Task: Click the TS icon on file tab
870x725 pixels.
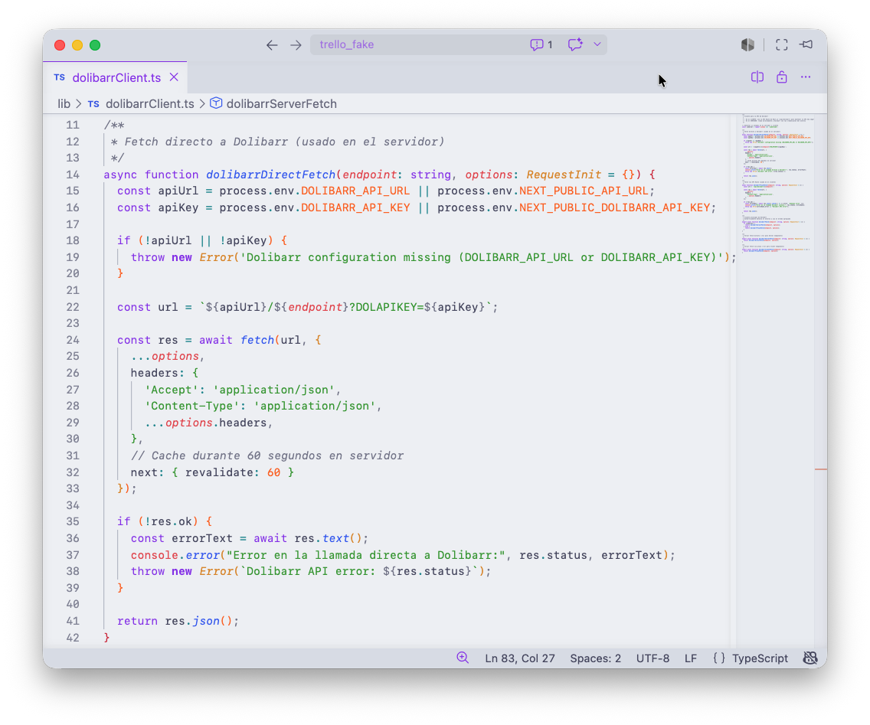Action: tap(60, 77)
